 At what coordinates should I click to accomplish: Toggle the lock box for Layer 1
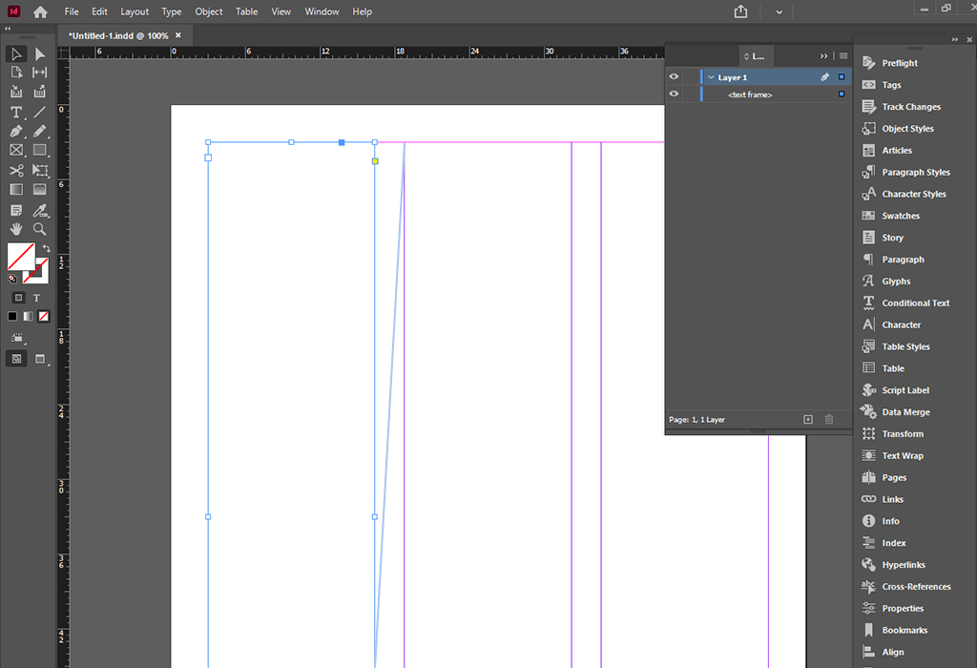click(691, 77)
